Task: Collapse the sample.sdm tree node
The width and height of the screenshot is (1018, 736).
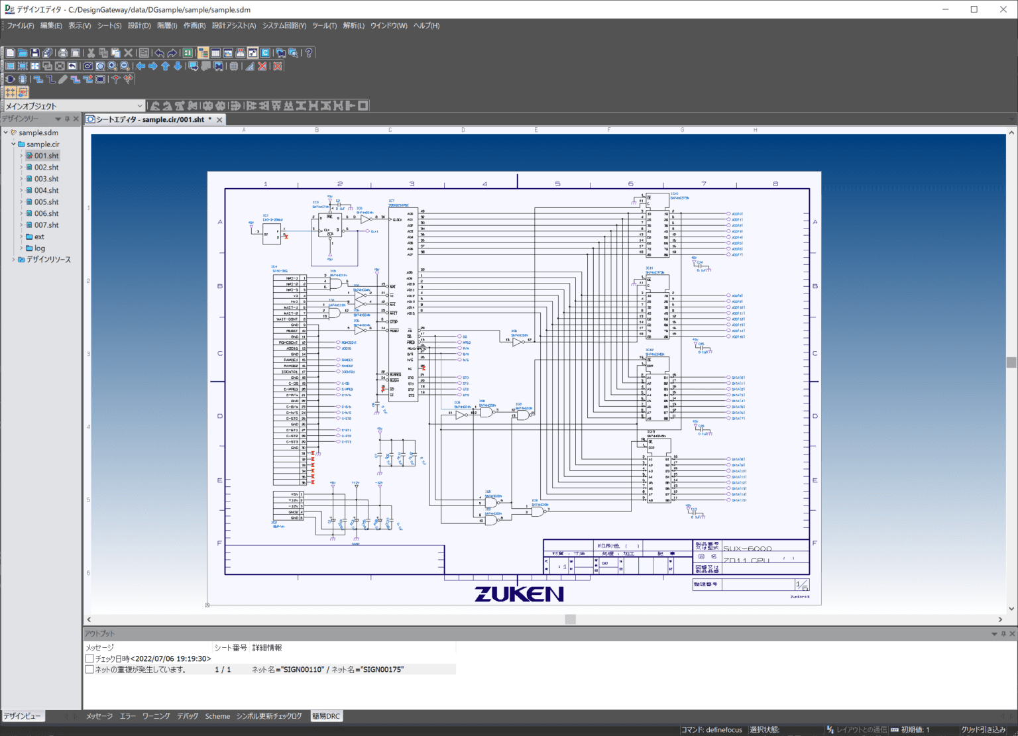Action: coord(5,132)
